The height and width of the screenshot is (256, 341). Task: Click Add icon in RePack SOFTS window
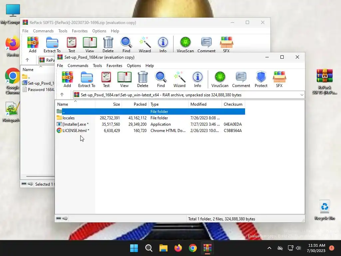33,45
